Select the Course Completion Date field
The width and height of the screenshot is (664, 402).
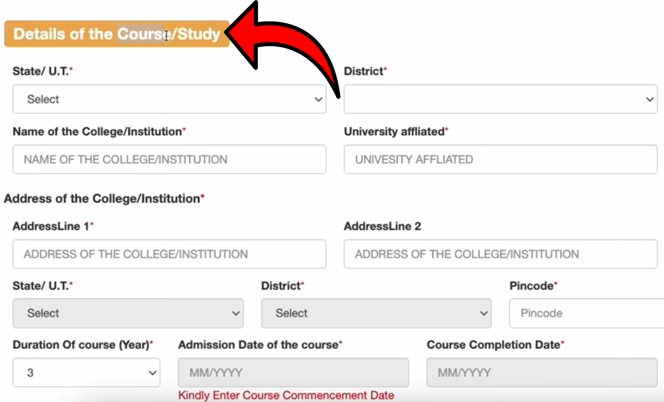point(541,372)
